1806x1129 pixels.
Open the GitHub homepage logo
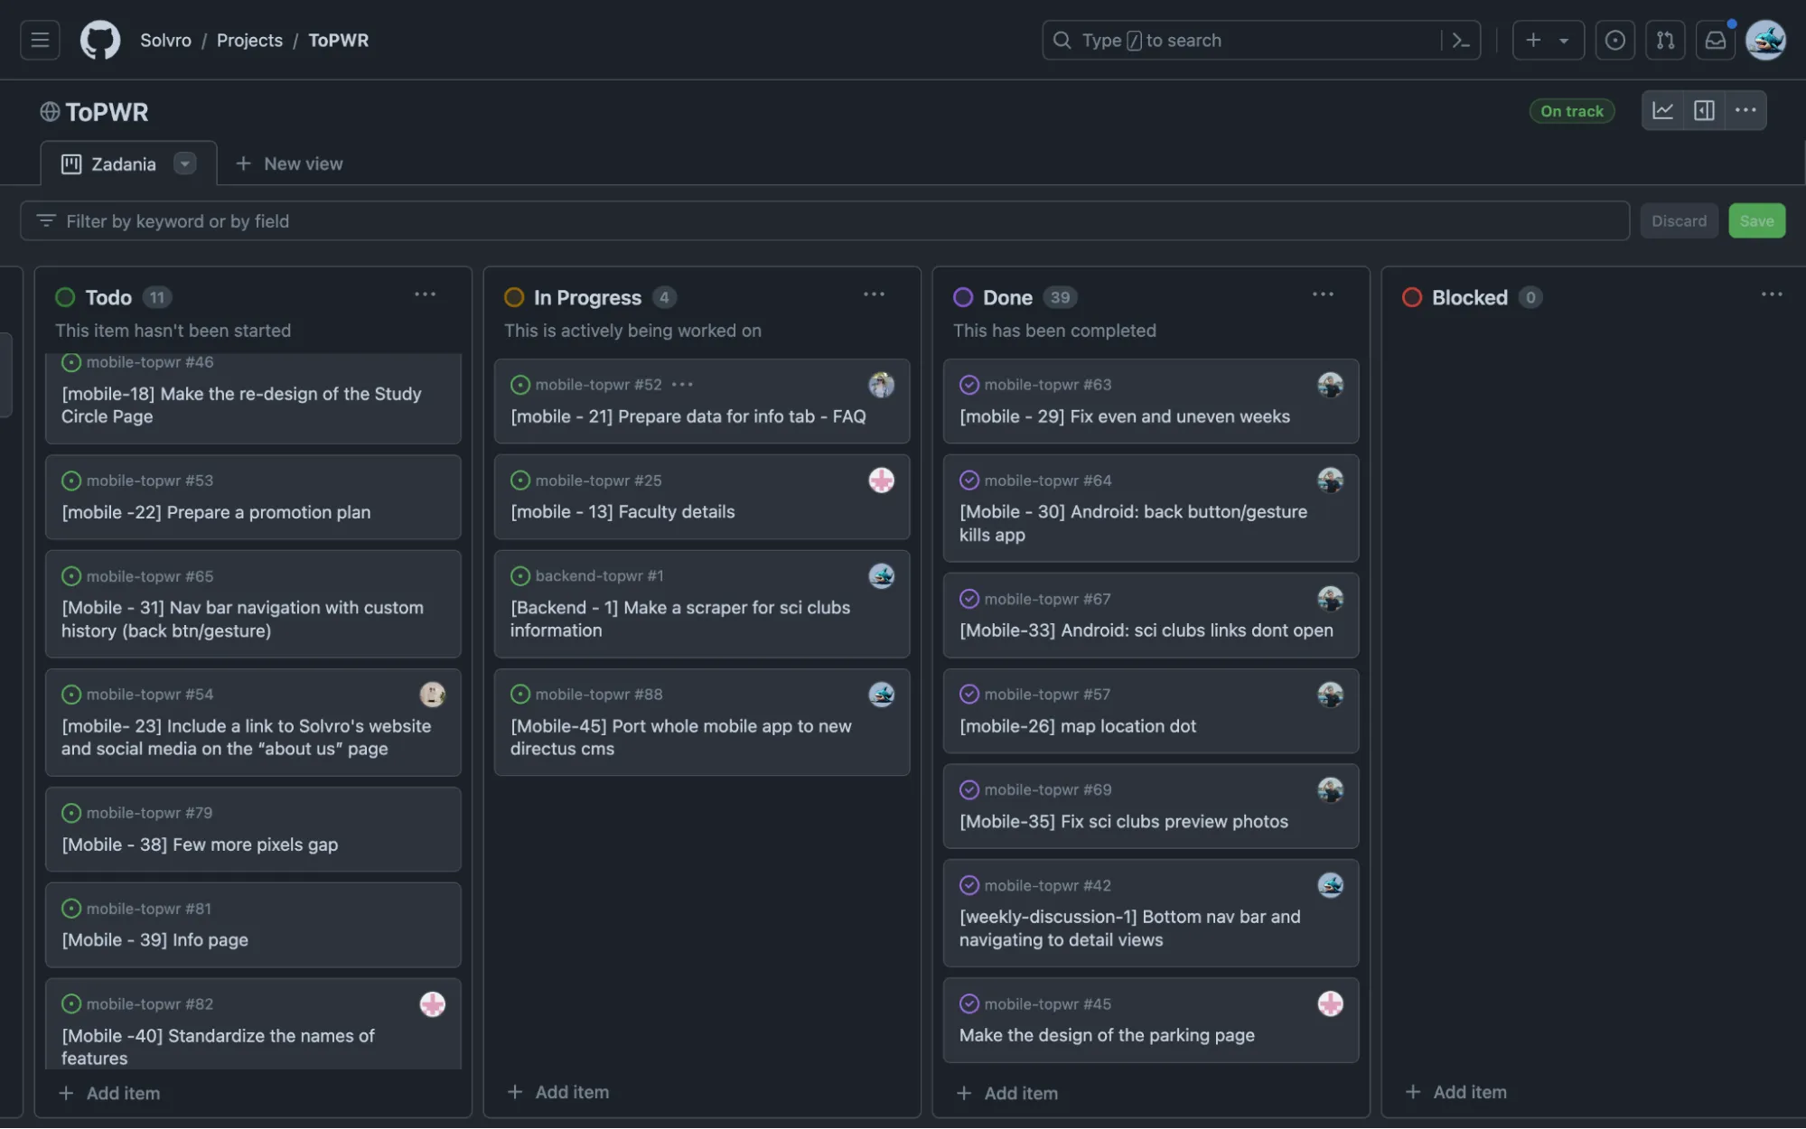99,41
